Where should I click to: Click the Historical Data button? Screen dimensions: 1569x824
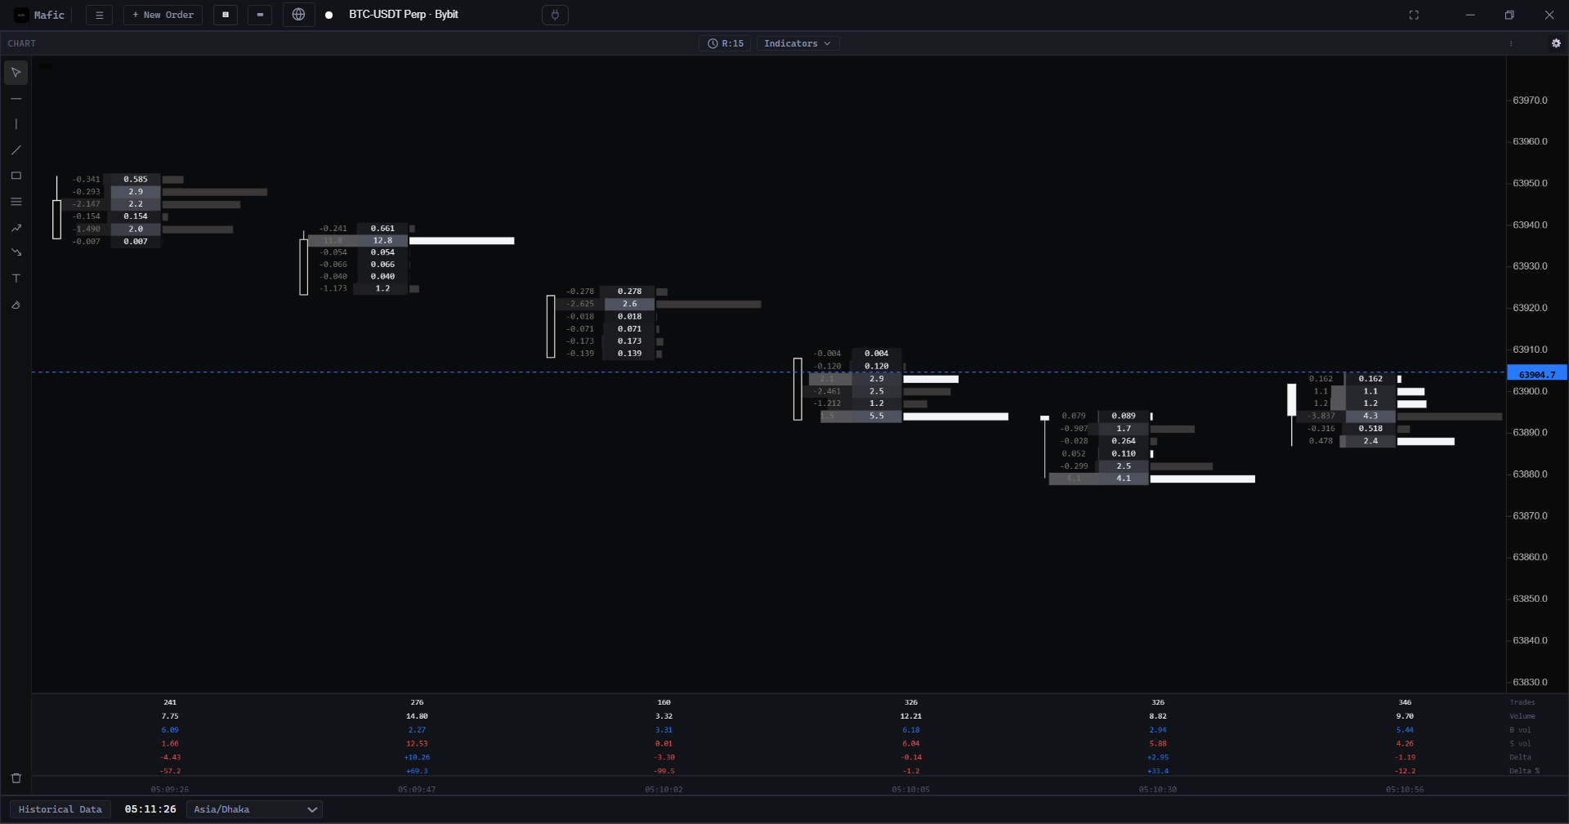tap(60, 809)
